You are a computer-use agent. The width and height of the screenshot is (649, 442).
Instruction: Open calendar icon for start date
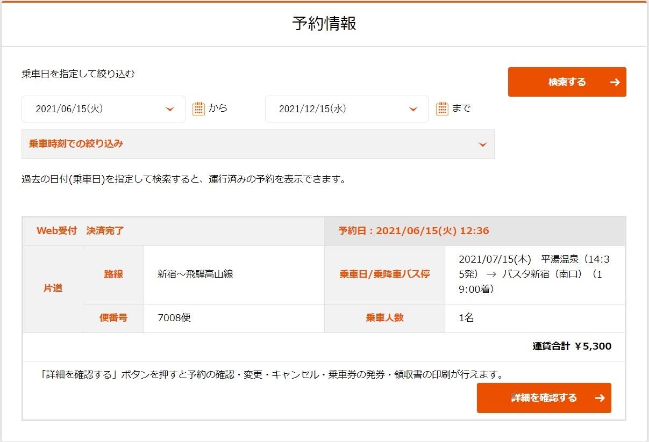tap(199, 108)
